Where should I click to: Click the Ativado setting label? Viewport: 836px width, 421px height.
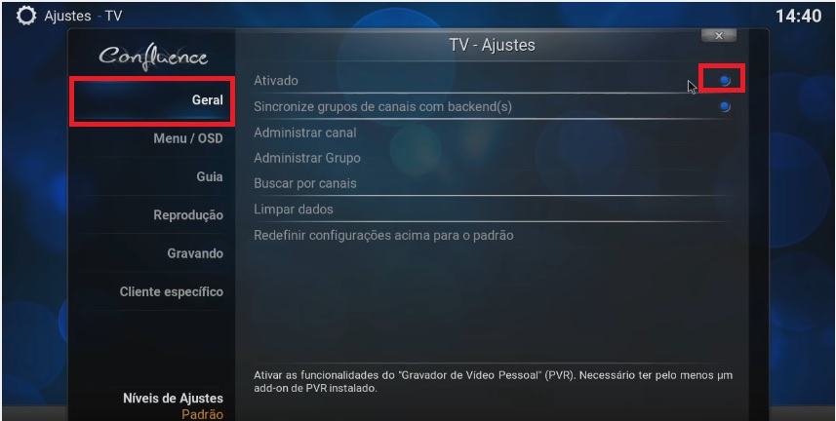pos(276,81)
